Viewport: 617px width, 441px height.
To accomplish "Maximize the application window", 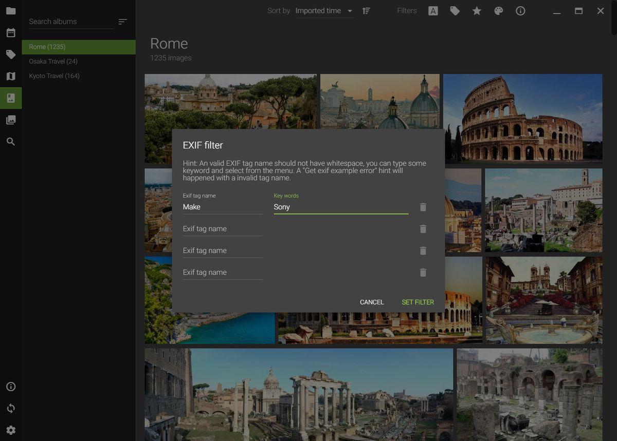I will point(578,11).
